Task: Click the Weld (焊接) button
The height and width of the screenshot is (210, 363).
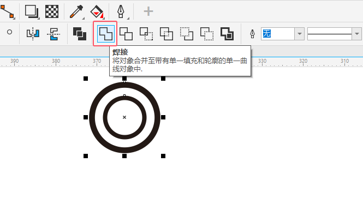Action: tap(105, 34)
